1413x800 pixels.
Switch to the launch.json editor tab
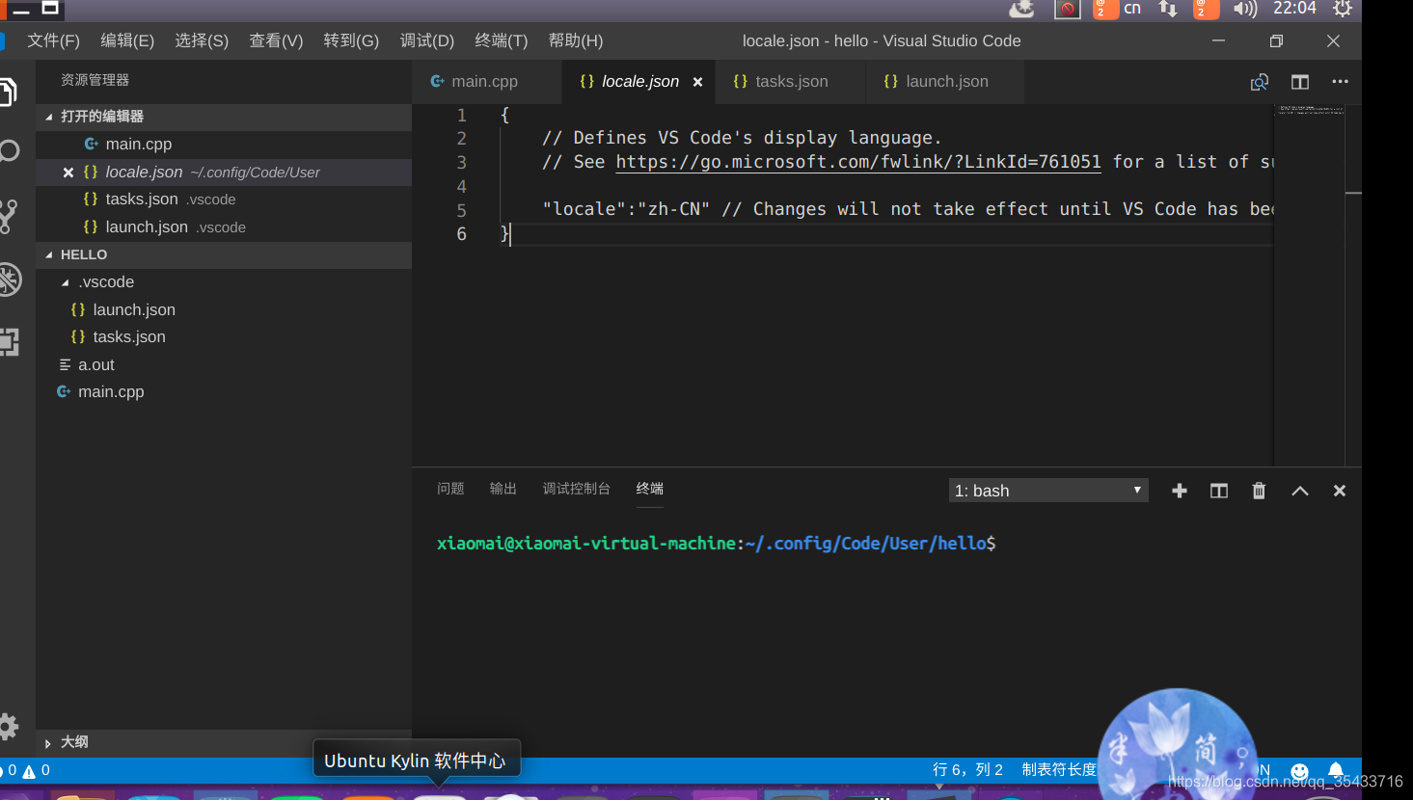click(x=947, y=82)
